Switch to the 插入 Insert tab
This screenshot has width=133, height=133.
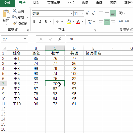tap(36, 3)
